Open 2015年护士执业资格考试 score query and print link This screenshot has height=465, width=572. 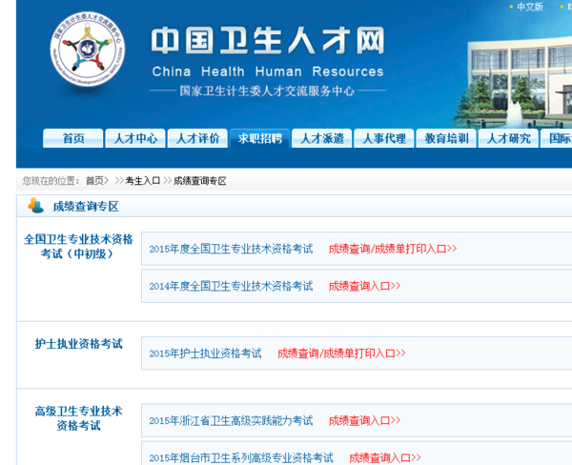tap(341, 353)
